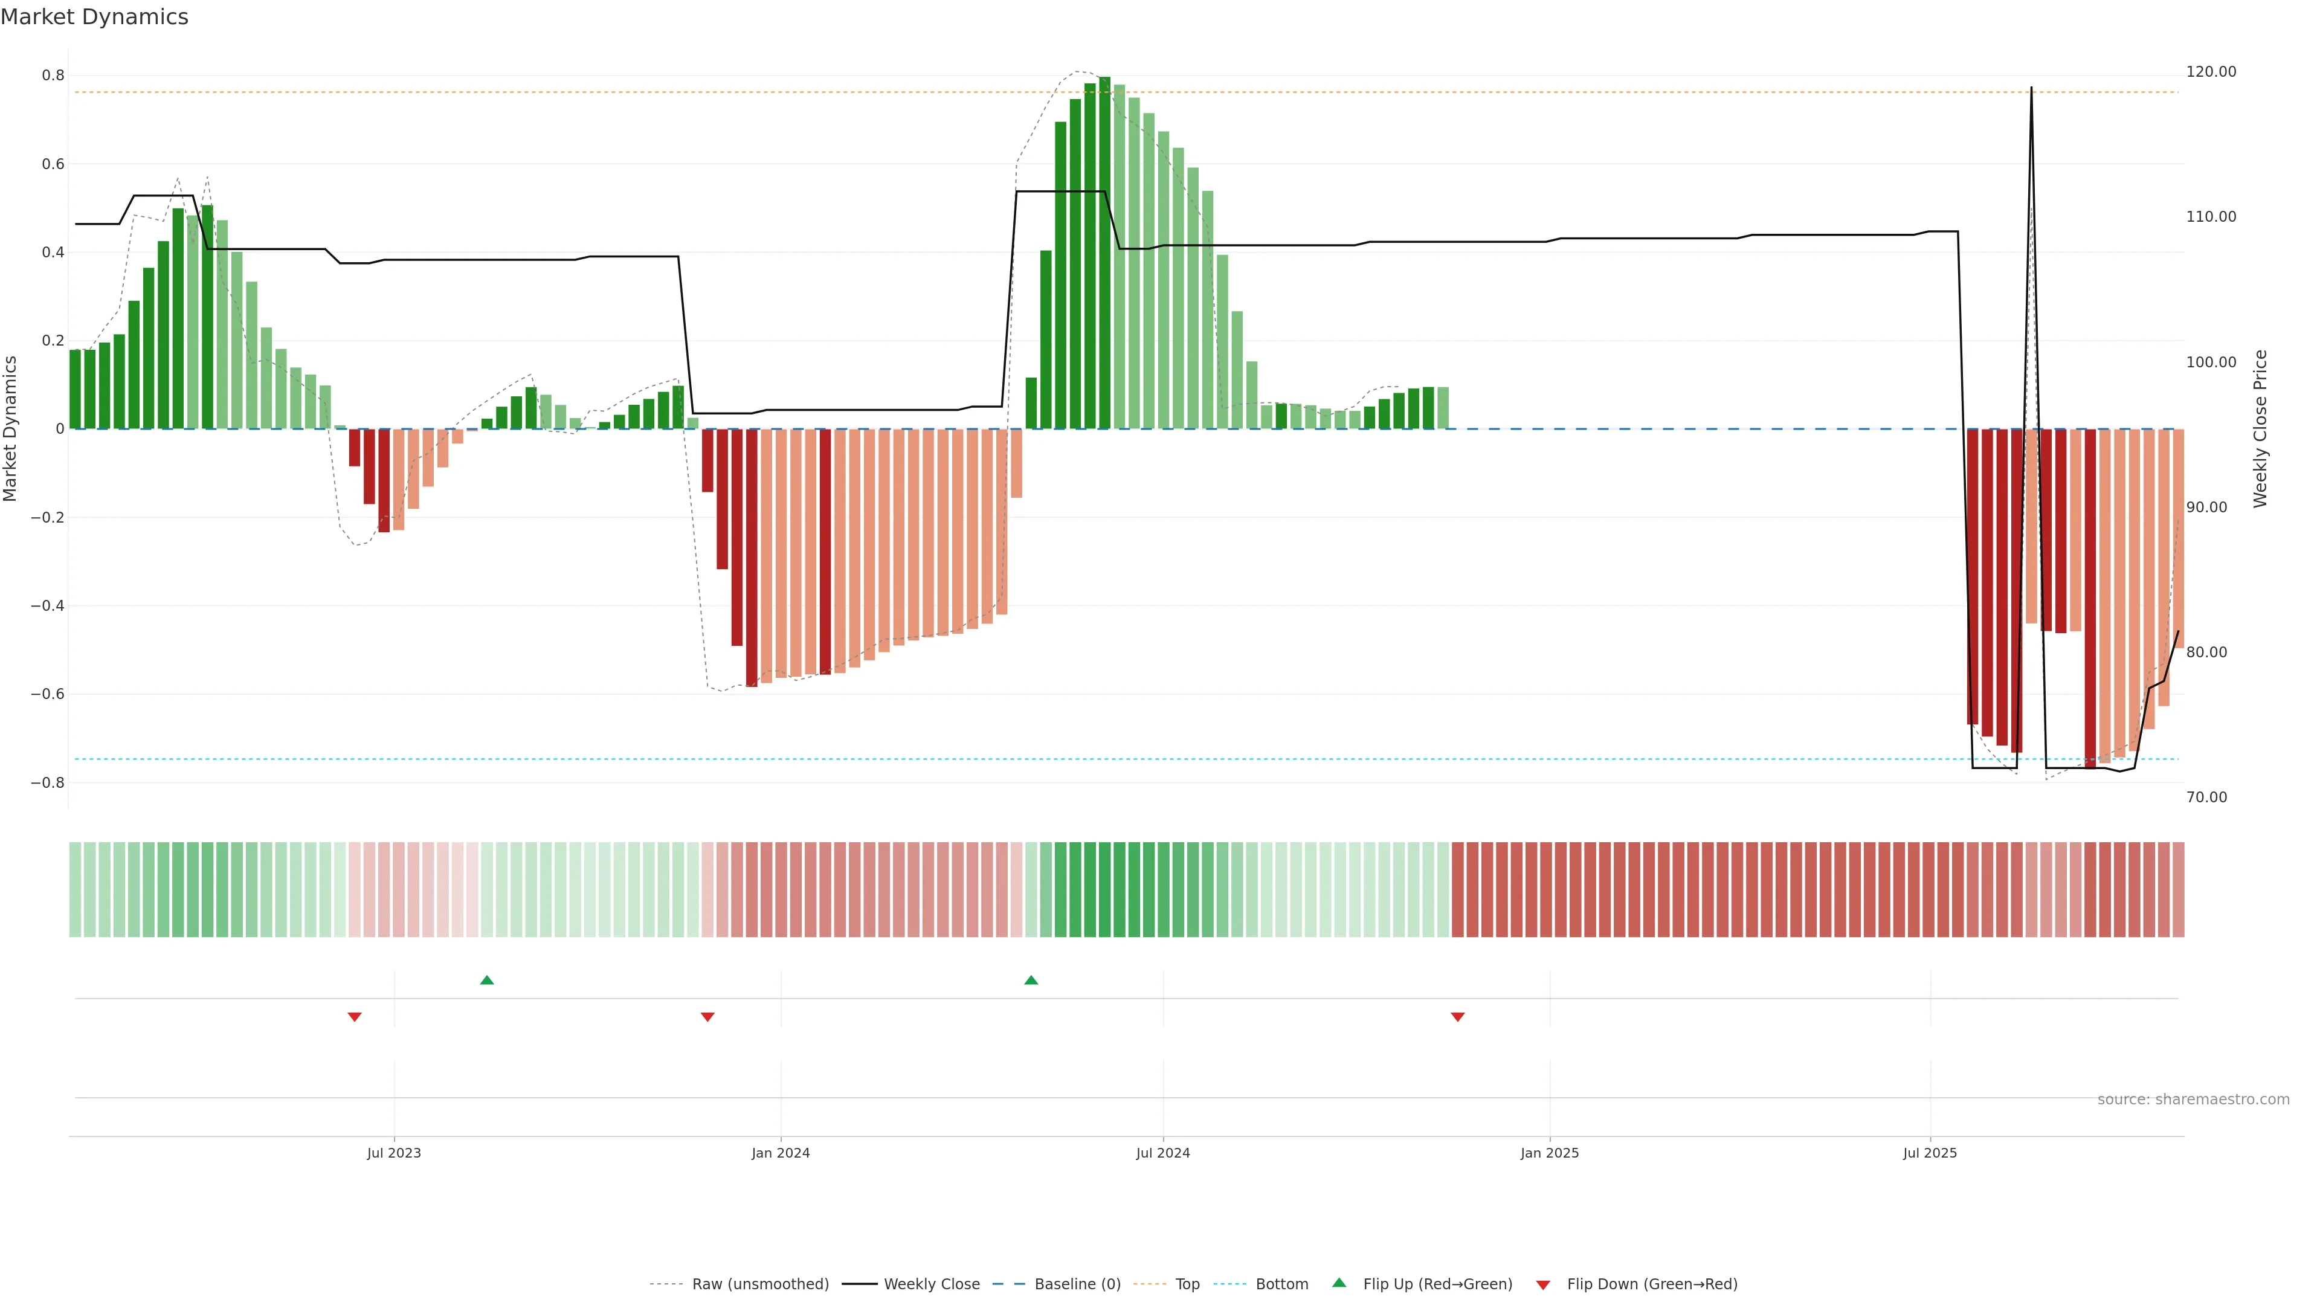Click the Jul 2025 x-axis label
The image size is (2320, 1305).
(x=1930, y=1153)
